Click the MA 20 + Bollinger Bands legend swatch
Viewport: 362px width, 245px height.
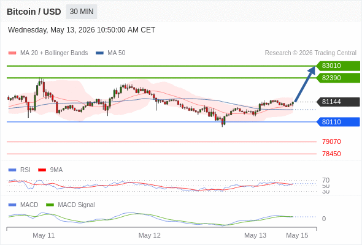click(12, 53)
